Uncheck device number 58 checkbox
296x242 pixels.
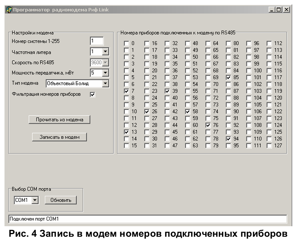point(188,112)
